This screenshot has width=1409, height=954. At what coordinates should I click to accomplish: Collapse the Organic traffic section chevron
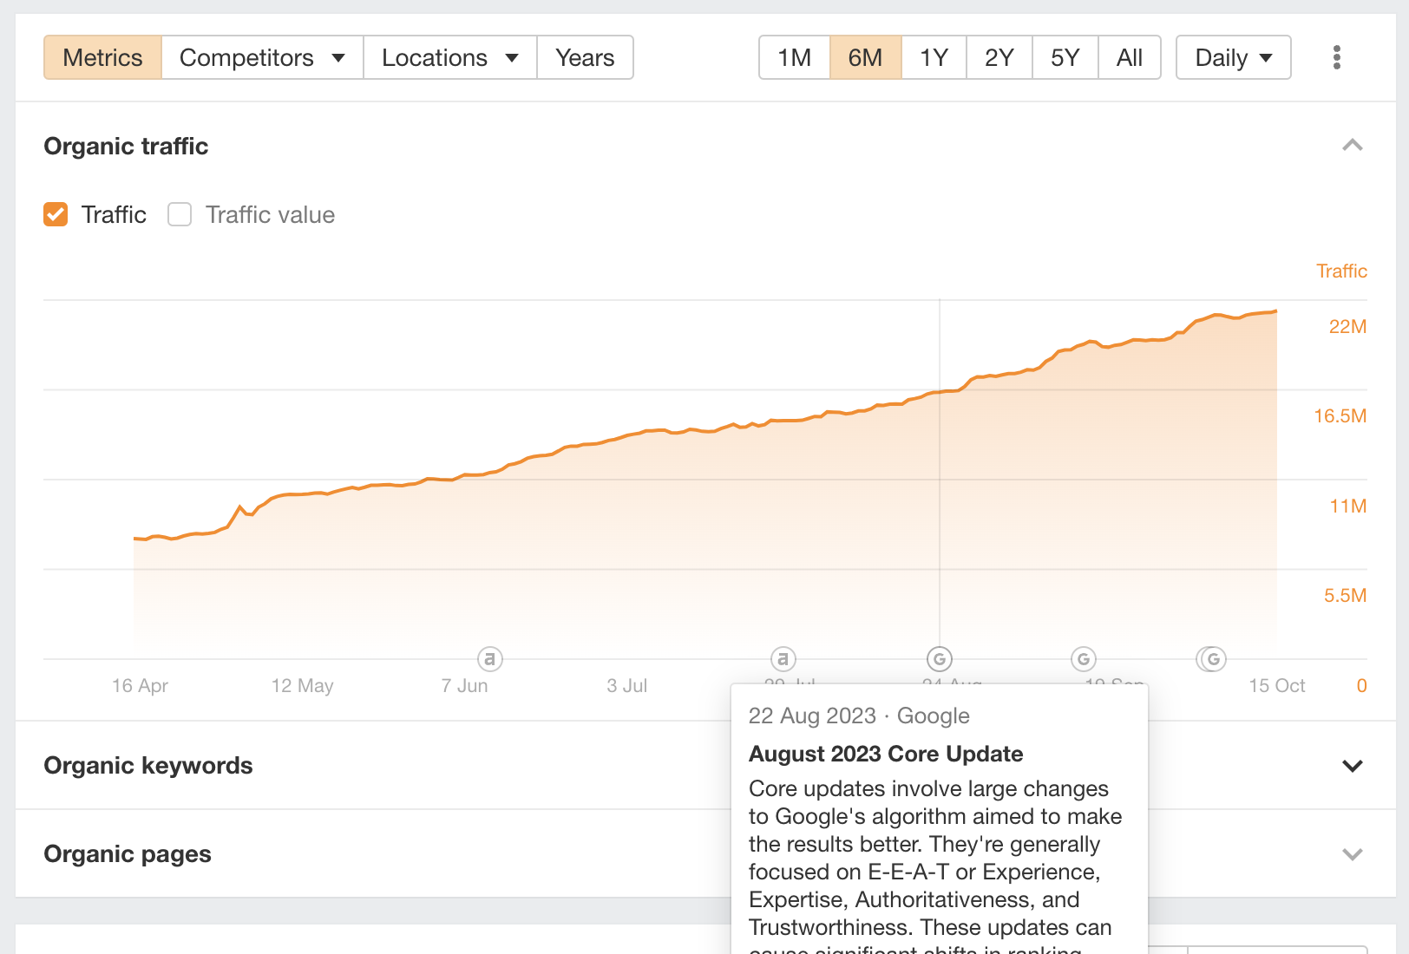tap(1352, 146)
